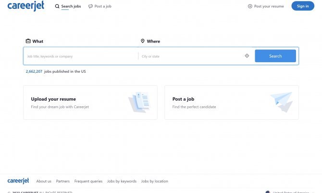Open Frequent queries footer link
Screen dimensions: 322x193
click(x=88, y=181)
